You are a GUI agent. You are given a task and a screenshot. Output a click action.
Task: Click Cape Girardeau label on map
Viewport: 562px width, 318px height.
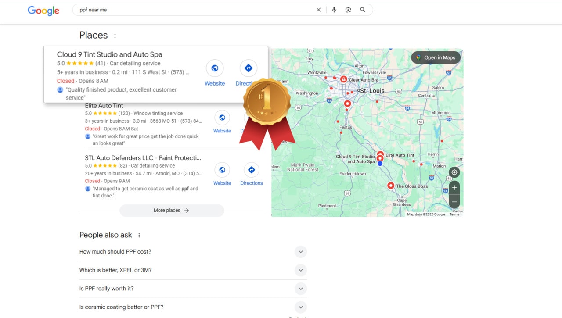click(401, 202)
